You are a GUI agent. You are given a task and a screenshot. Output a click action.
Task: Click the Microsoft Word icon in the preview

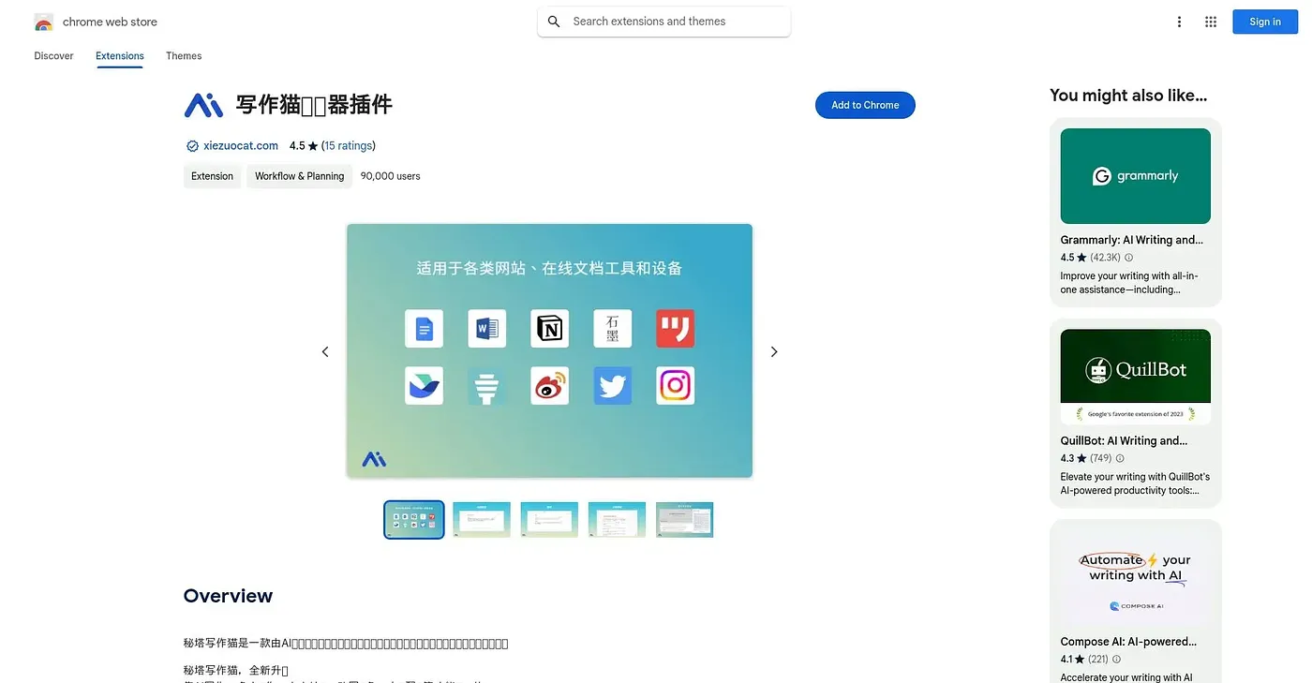pyautogui.click(x=486, y=329)
